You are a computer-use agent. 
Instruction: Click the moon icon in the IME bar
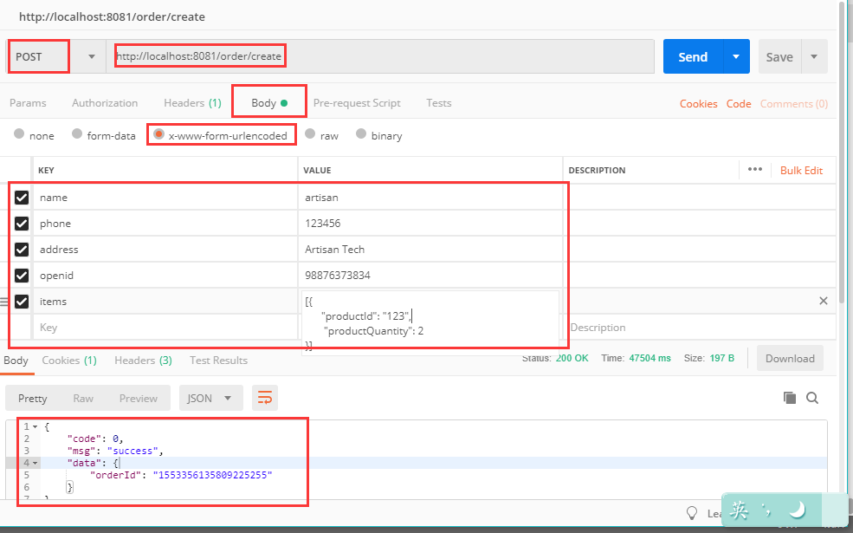pos(797,510)
